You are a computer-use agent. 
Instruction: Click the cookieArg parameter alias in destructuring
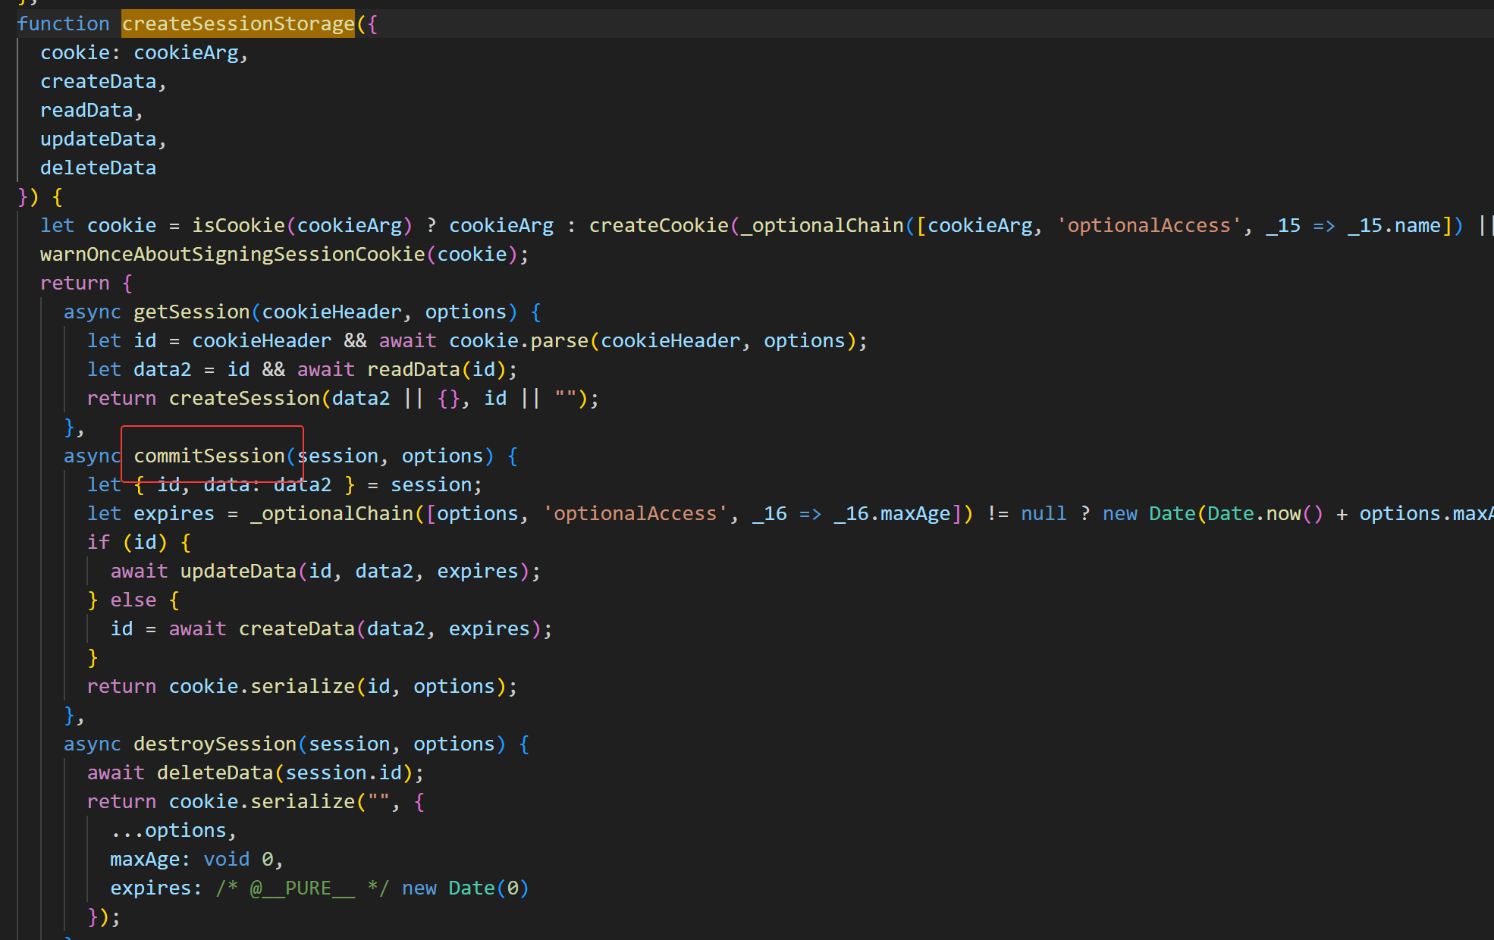click(x=186, y=52)
